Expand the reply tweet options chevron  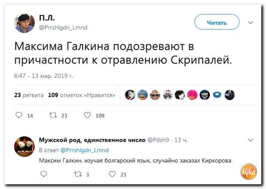click(251, 140)
